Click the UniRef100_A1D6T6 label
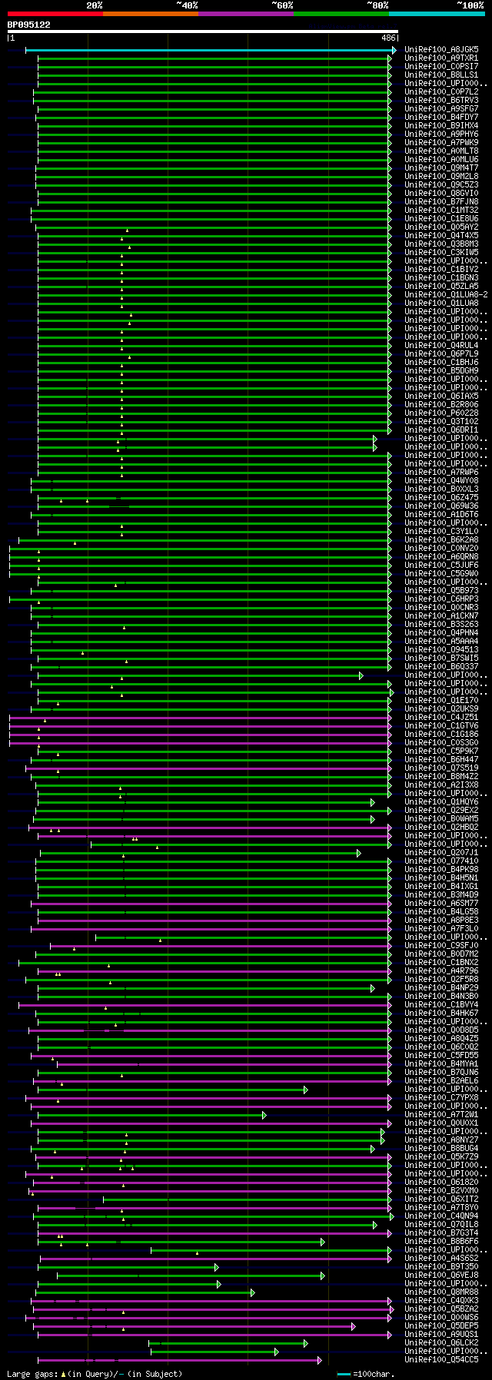Screen dimensions: 492x1380 pyautogui.click(x=441, y=515)
